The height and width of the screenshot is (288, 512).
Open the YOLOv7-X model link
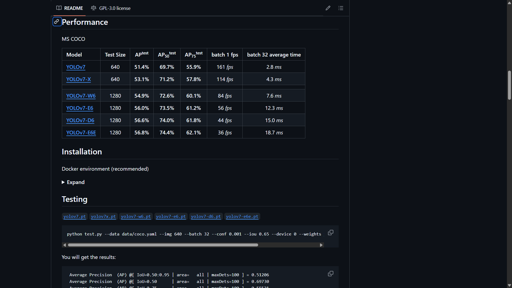(78, 79)
